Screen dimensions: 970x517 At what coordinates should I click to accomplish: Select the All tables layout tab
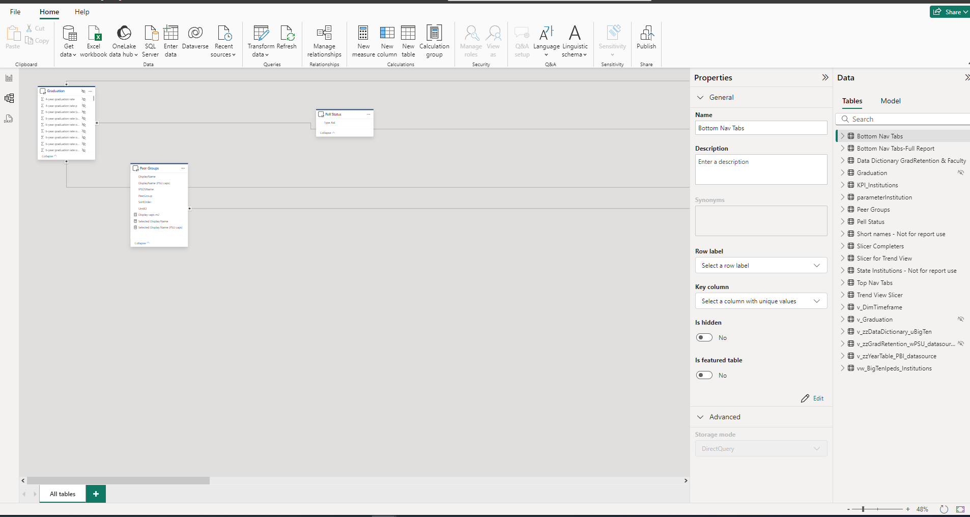pyautogui.click(x=63, y=494)
